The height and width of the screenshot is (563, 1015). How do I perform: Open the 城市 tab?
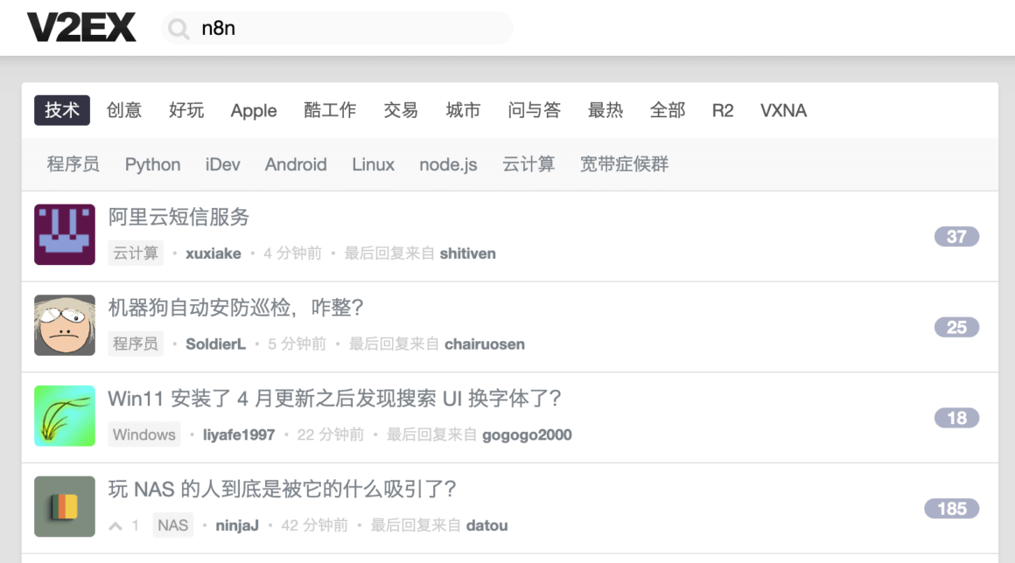click(463, 110)
